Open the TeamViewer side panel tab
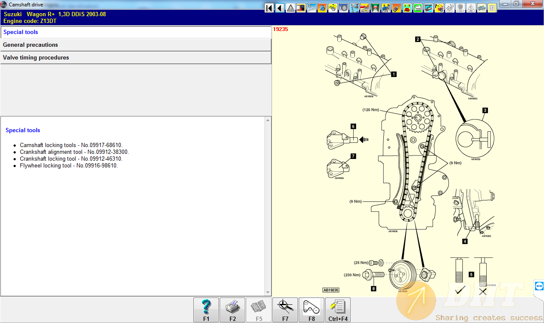Viewport: 544px width, 323px height. coord(539,286)
